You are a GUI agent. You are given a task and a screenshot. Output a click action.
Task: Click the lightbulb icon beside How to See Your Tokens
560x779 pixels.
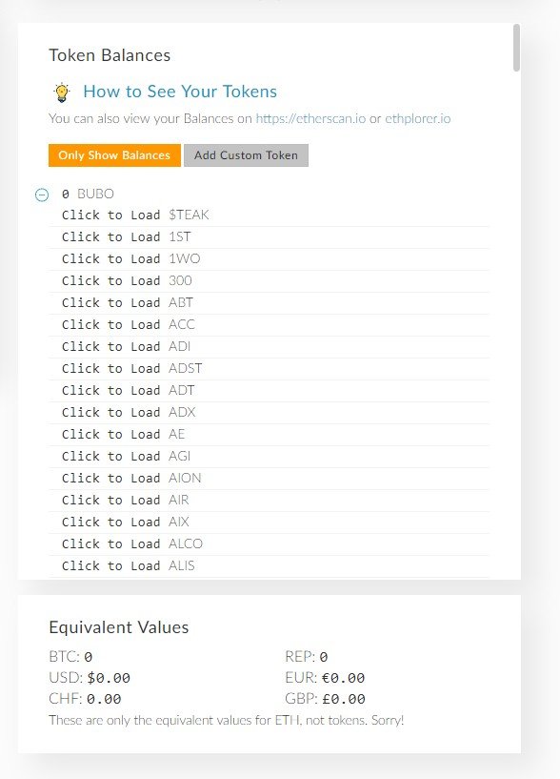[x=62, y=92]
